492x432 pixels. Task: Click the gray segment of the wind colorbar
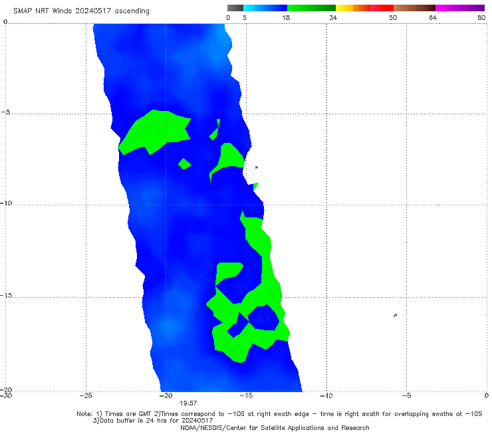235,8
